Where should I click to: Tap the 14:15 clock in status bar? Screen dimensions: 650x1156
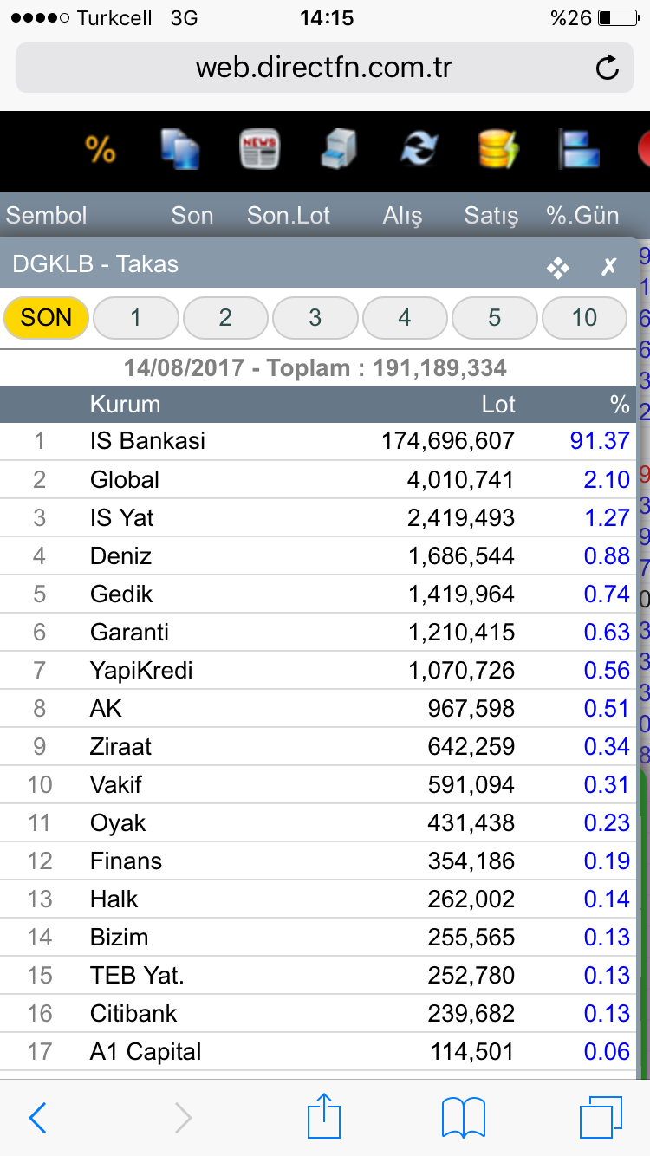click(327, 17)
